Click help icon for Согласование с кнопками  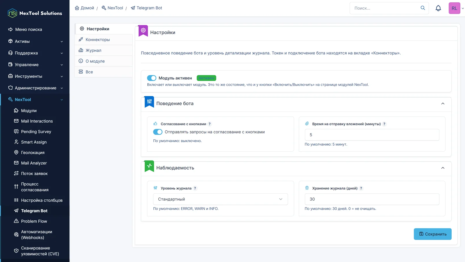210,124
